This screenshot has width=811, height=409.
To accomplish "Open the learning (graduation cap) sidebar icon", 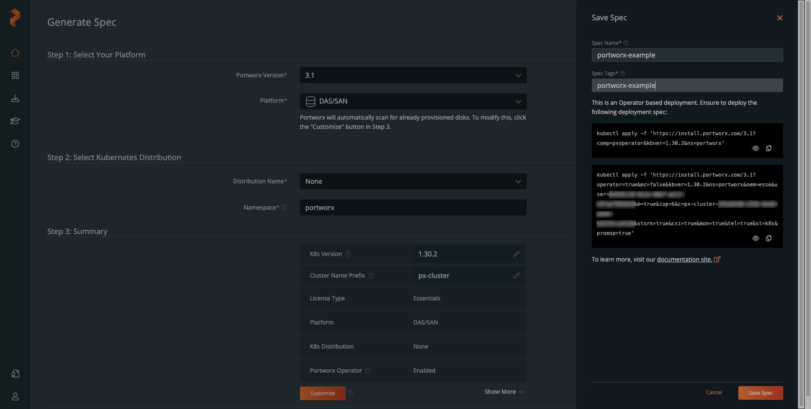I will pos(15,121).
